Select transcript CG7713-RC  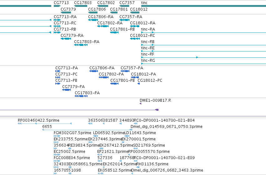pyautogui.click(x=57, y=26)
